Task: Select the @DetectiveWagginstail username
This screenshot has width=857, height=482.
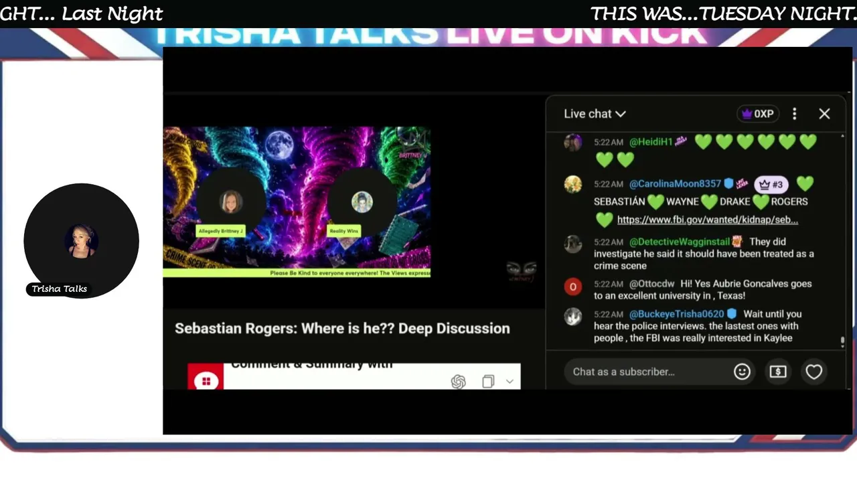Action: [680, 242]
